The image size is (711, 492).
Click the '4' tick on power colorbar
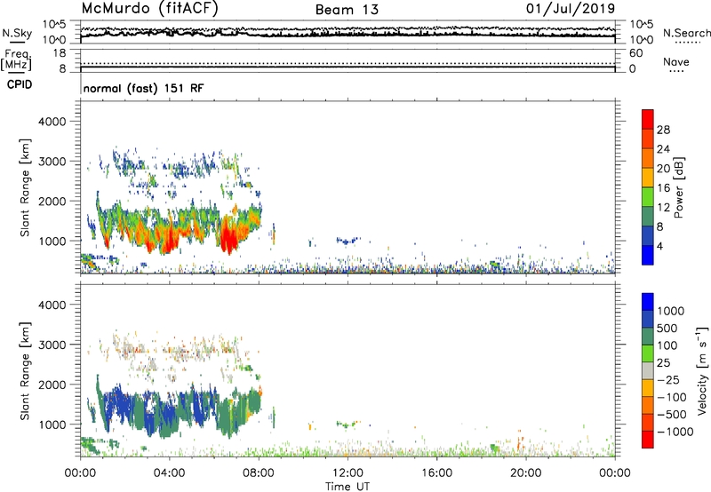tap(659, 246)
